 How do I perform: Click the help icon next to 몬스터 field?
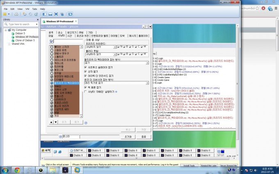(x=60, y=136)
